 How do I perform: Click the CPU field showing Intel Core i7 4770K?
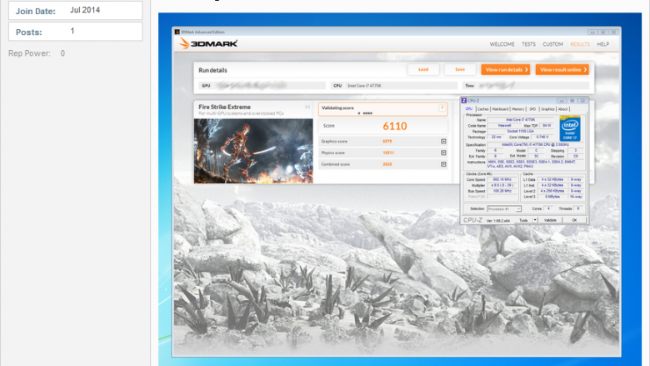[x=394, y=85]
